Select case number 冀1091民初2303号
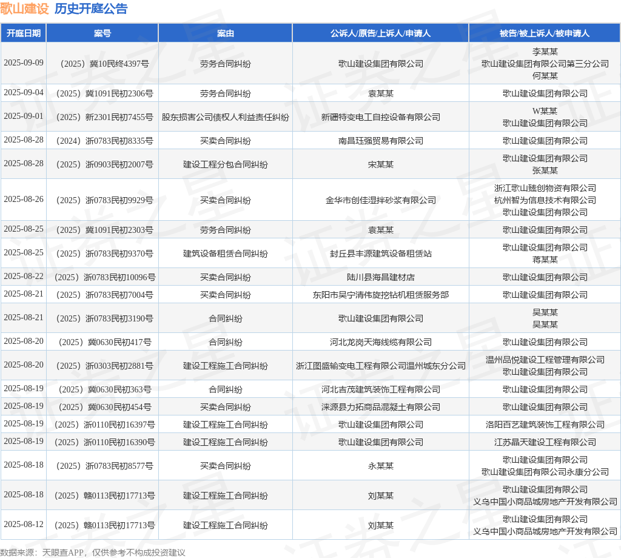621x558 pixels. [x=104, y=230]
